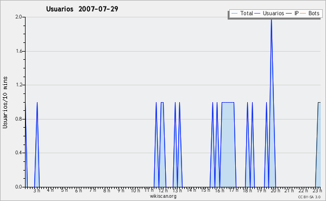
Task: Click the 1.2 y-axis value
Action: coord(19,85)
